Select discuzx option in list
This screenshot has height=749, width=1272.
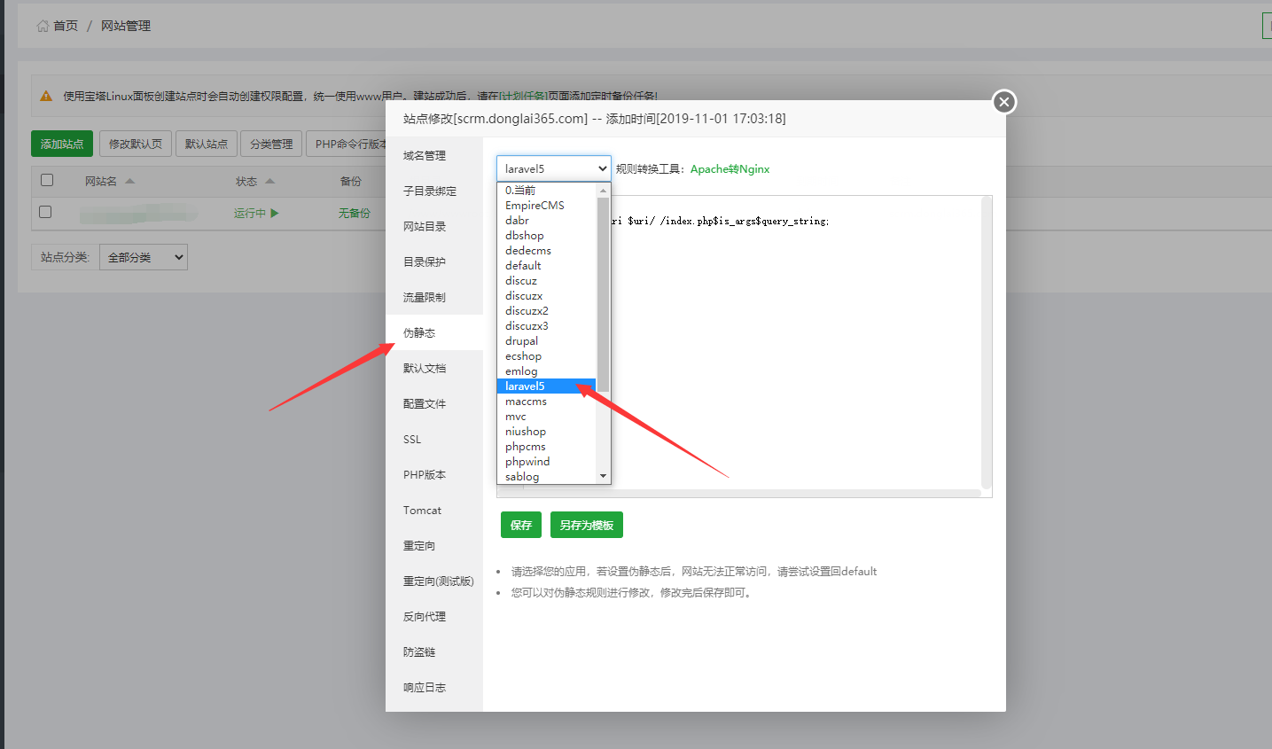(547, 296)
